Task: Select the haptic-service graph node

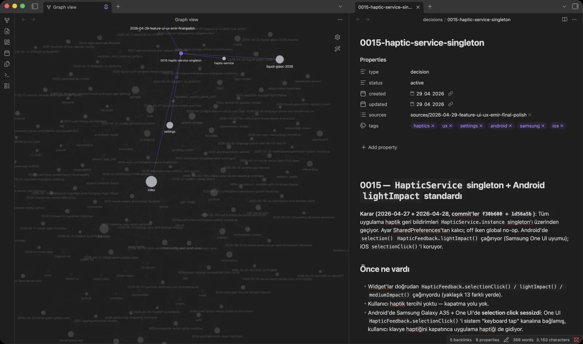Action: (224, 58)
